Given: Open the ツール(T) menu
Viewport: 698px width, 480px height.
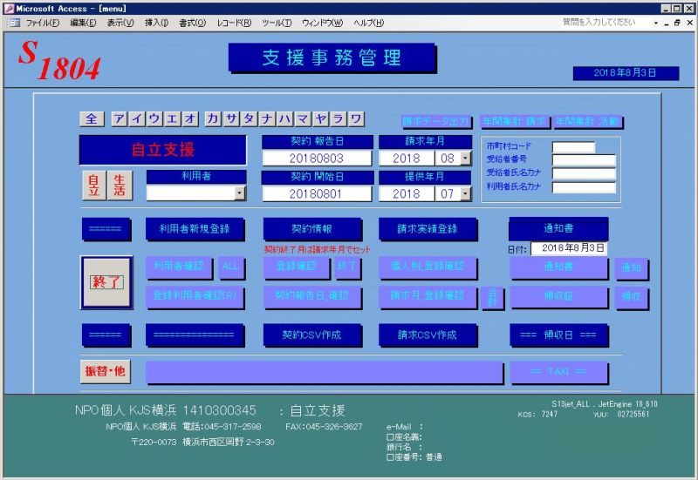Looking at the screenshot, I should (277, 23).
